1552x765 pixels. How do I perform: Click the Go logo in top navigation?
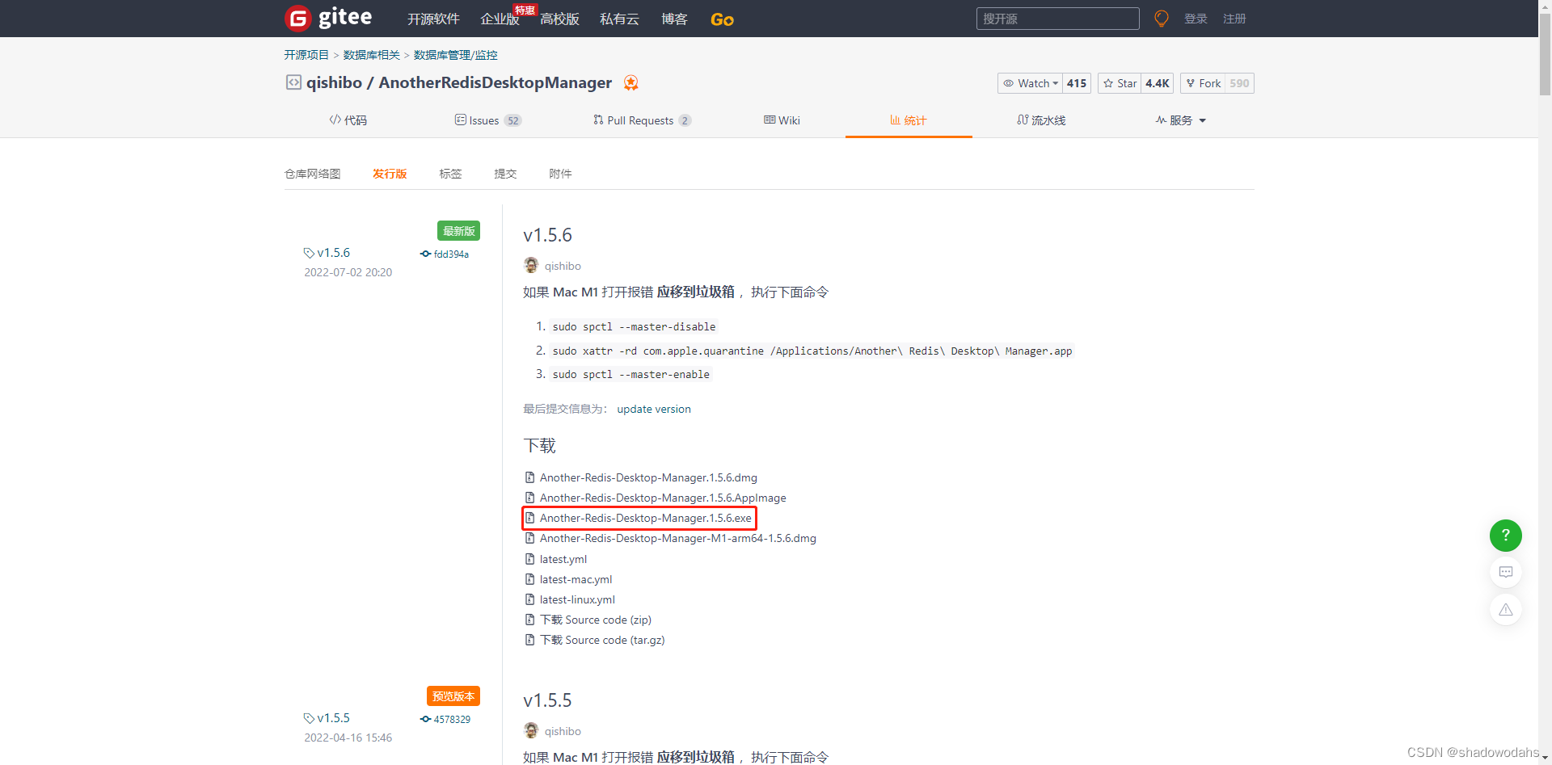click(722, 19)
